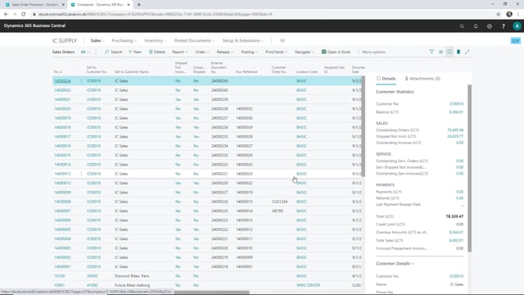Click Outstanding Orders value 70,495.94
The image size is (524, 295).
(455, 130)
